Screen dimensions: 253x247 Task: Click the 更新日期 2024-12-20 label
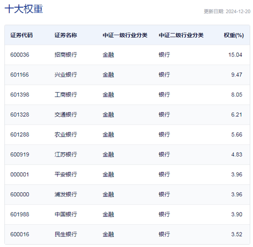(227, 11)
